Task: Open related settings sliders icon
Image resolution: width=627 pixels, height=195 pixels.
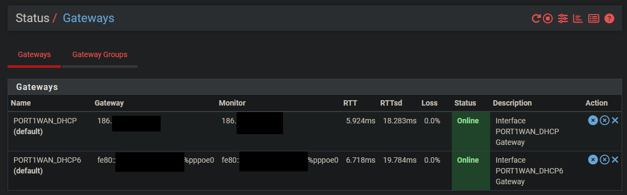Action: (563, 18)
